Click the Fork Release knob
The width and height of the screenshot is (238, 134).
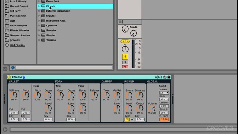(94, 95)
